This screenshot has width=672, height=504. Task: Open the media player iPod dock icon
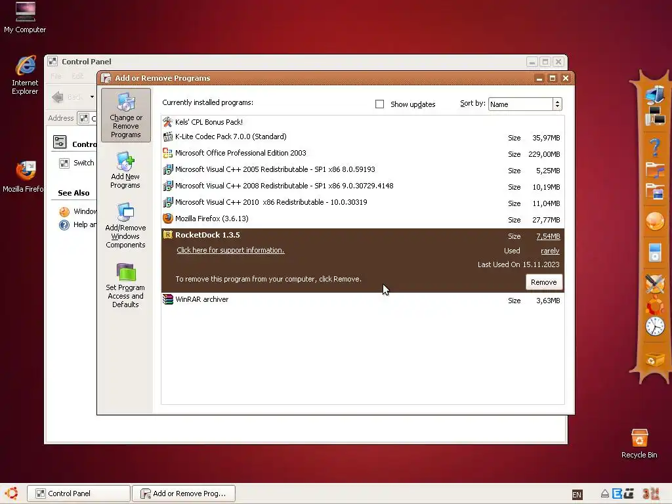pos(655,253)
